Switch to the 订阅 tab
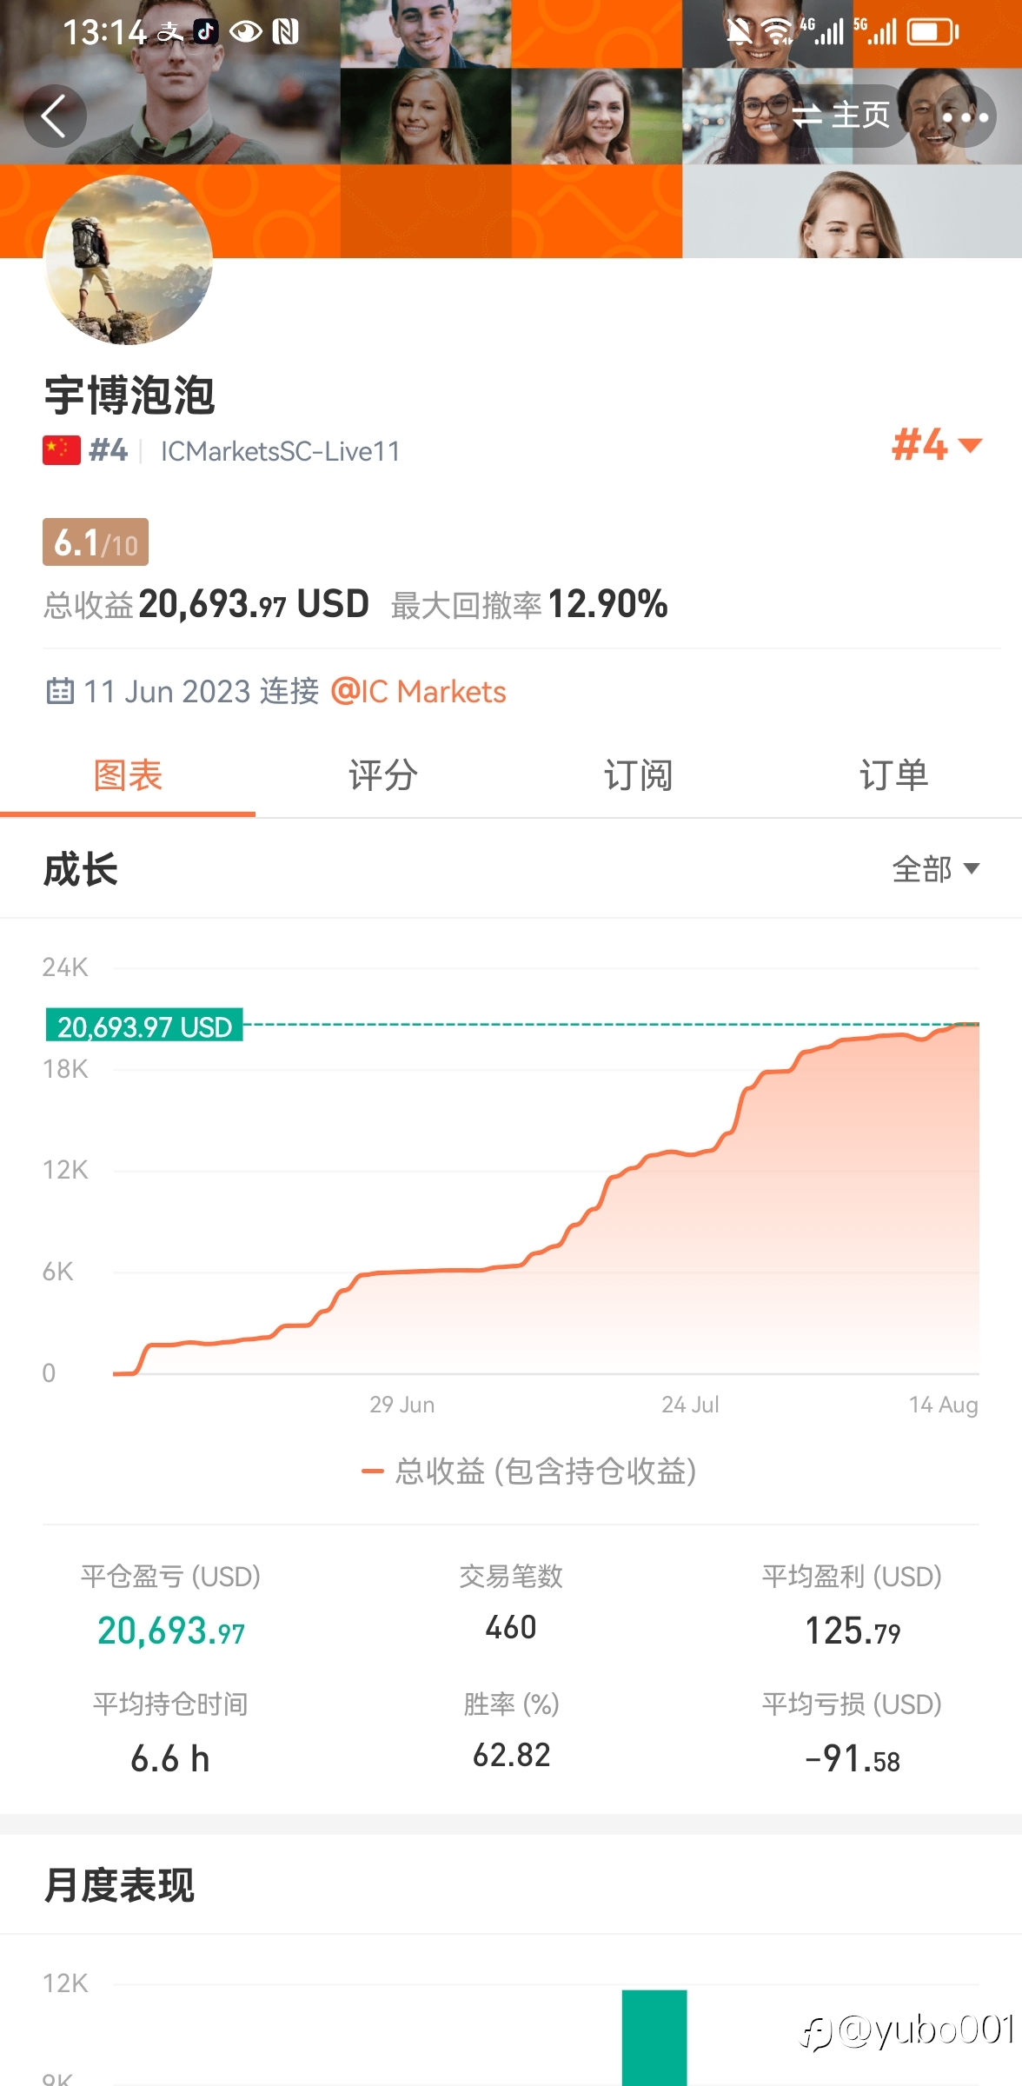 click(639, 774)
